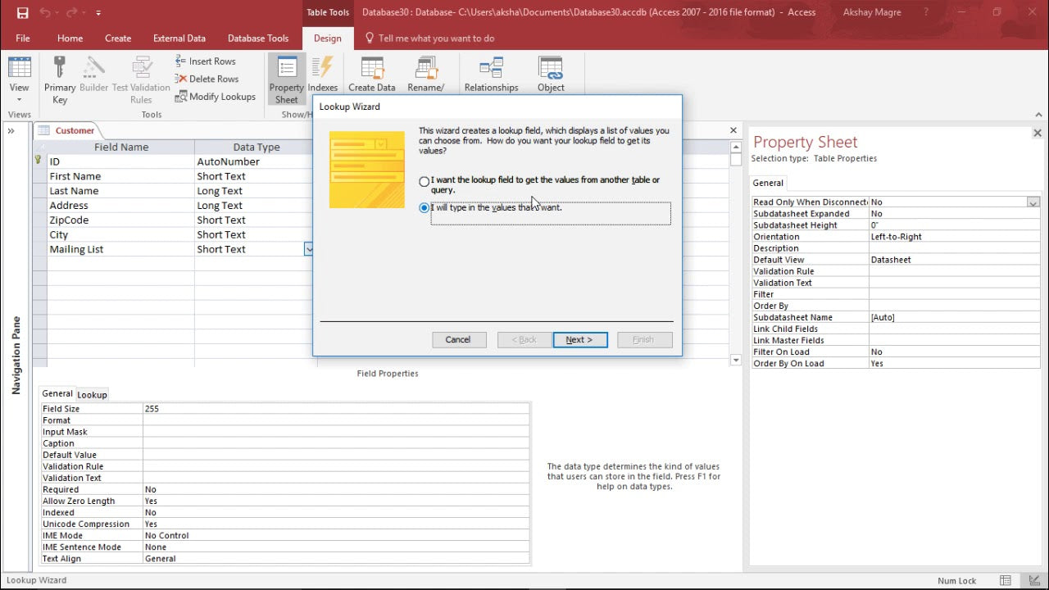The image size is (1049, 590).
Task: Click the Save icon in title bar
Action: 22,12
